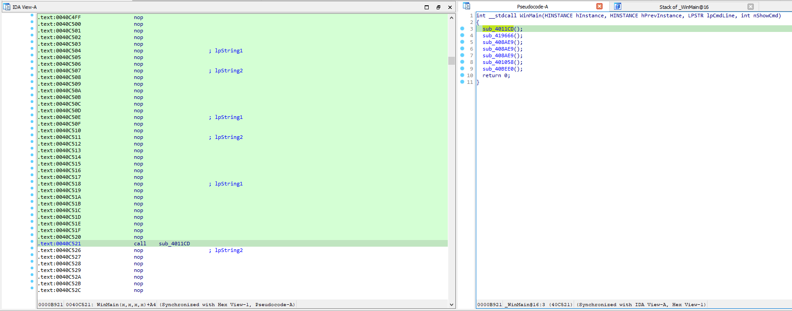The image size is (792, 311).
Task: Toggle breakpoint dot on pseudocode line 3
Action: (462, 29)
